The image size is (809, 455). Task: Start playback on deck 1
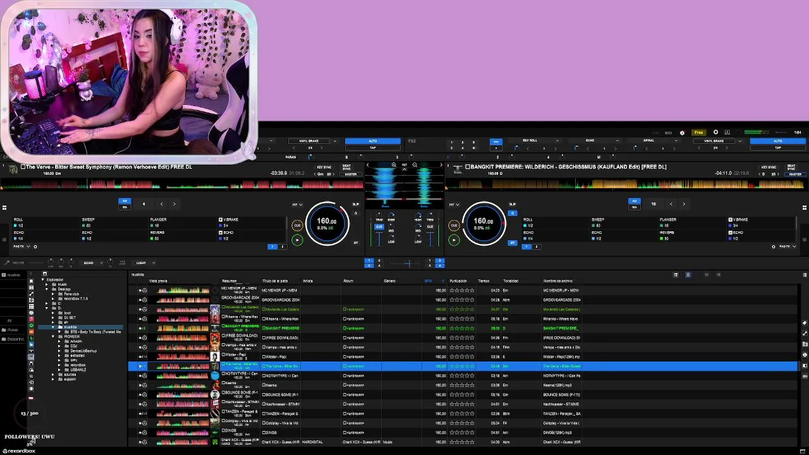tap(297, 240)
